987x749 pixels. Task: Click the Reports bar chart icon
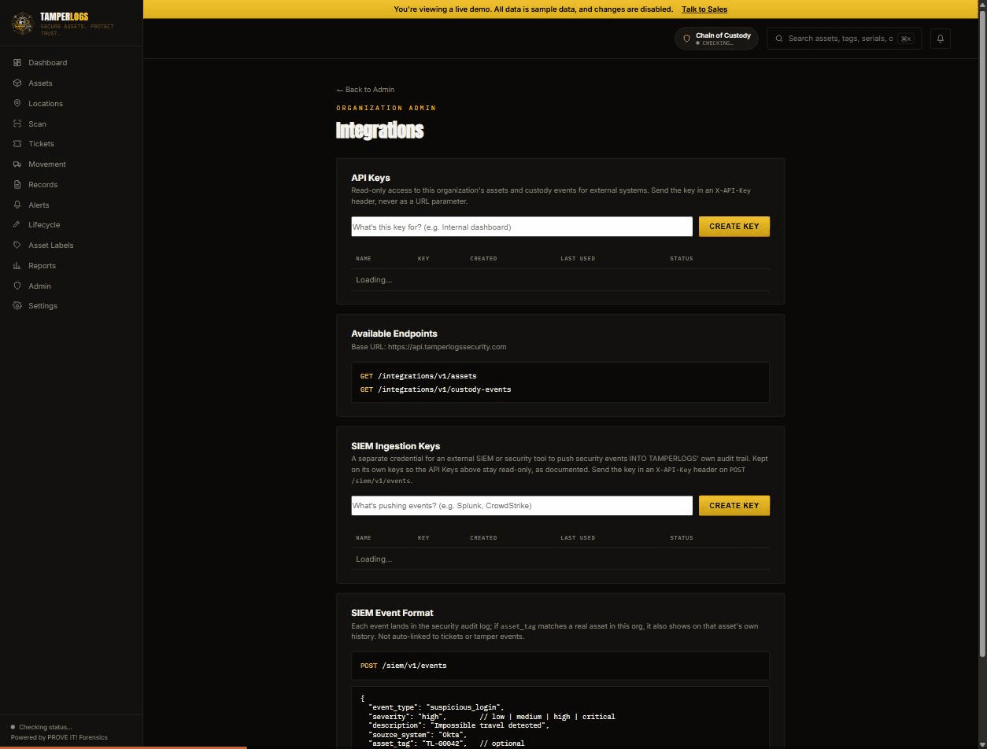tap(17, 266)
